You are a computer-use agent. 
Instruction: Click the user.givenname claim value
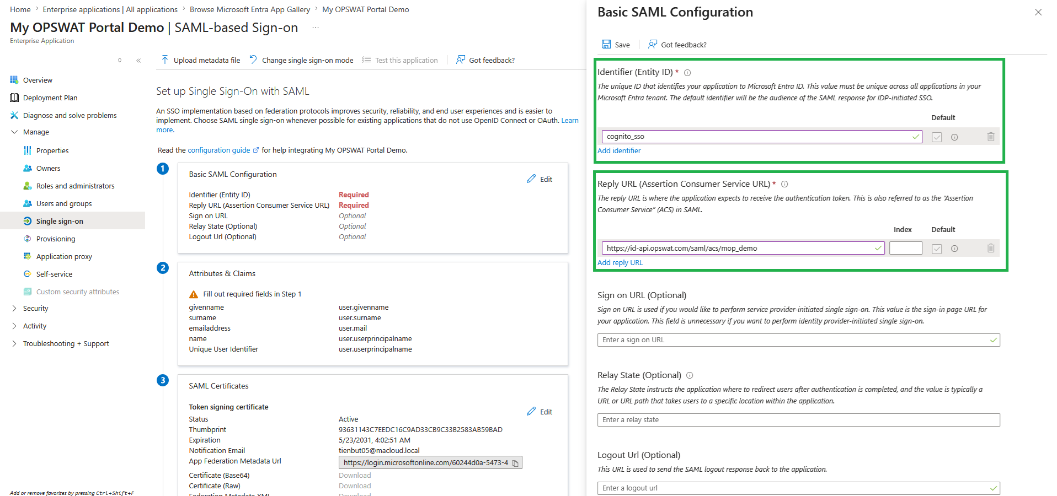(x=364, y=308)
